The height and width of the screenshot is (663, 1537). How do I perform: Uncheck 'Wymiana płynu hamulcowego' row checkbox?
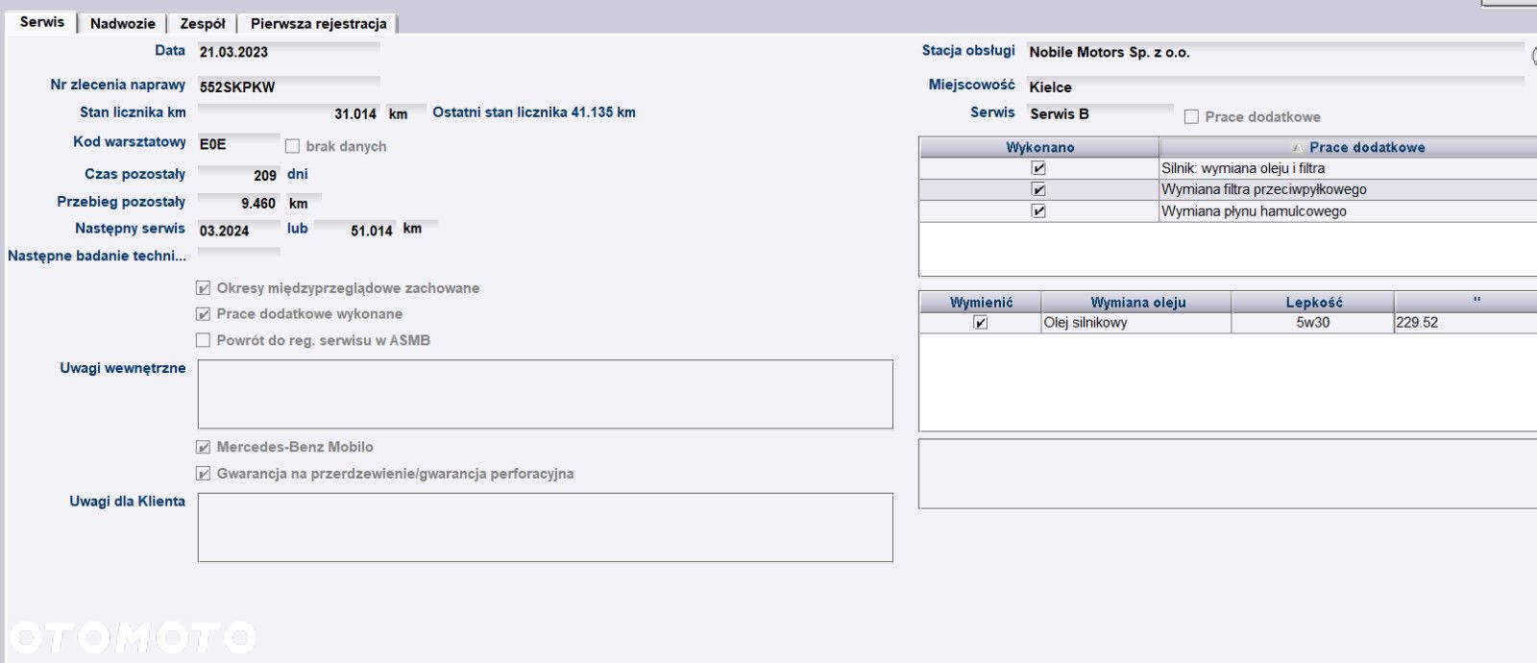(1038, 210)
